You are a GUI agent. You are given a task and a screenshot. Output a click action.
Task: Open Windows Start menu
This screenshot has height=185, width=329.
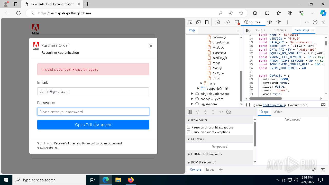click(6, 180)
